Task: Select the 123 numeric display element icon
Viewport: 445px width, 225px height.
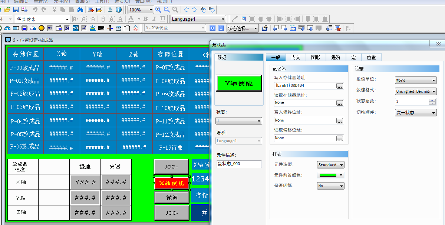Action: coord(50,28)
